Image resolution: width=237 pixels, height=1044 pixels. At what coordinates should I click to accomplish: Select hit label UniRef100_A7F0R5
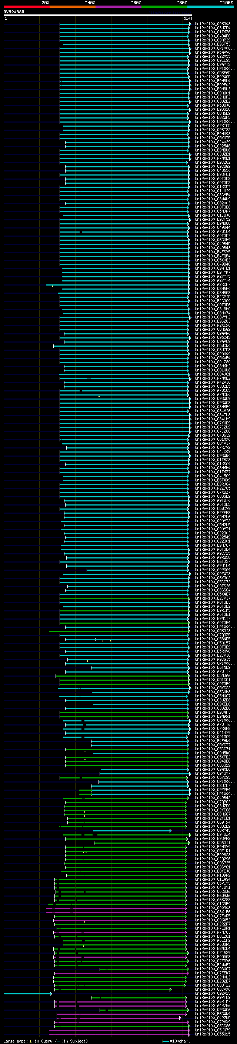213,916
